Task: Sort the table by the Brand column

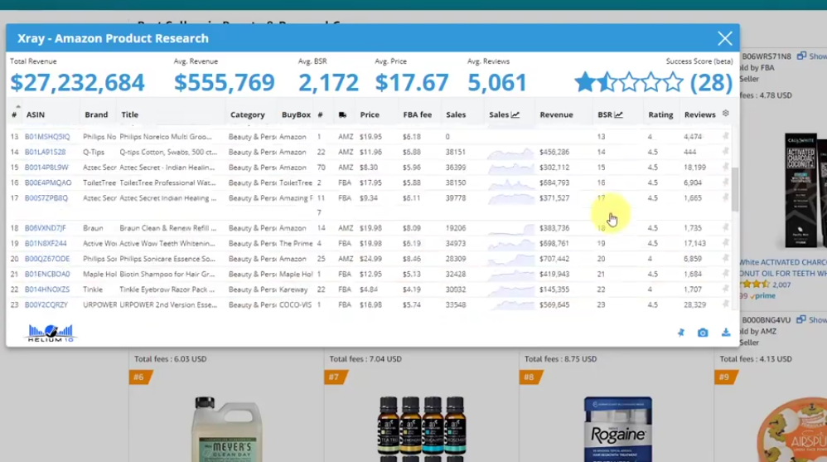Action: (96, 114)
